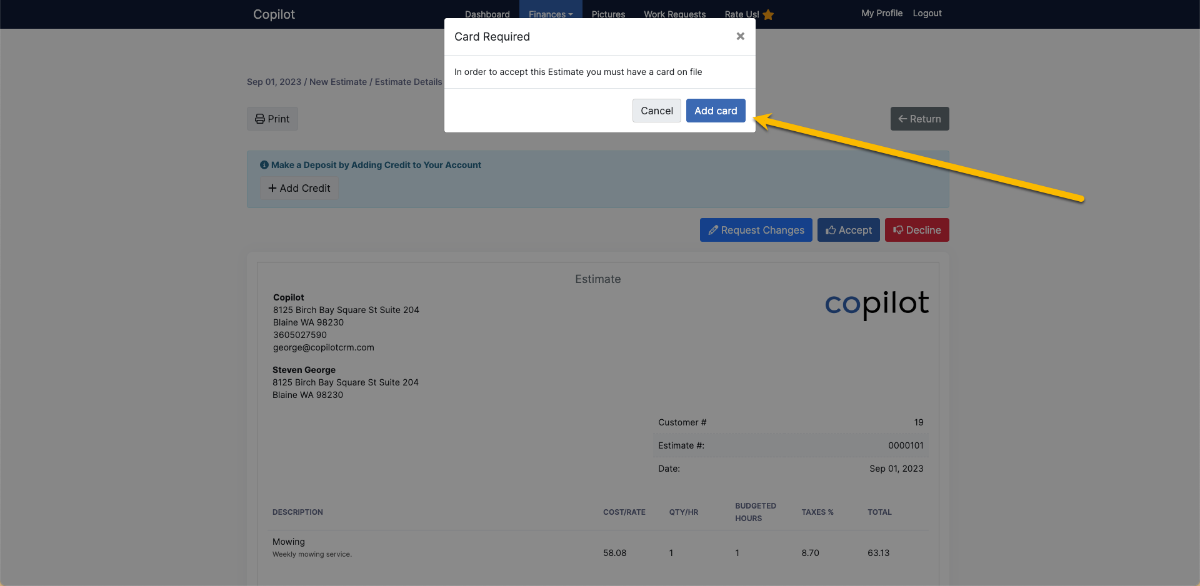Click the COST/RATE column header
The height and width of the screenshot is (586, 1200).
click(624, 512)
